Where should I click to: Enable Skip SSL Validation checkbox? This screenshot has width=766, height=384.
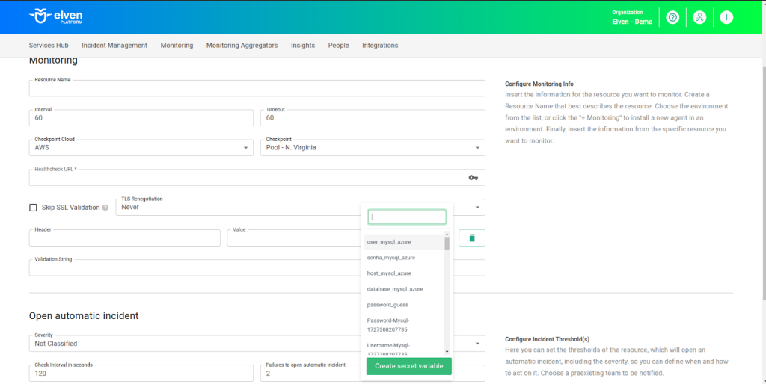[33, 208]
